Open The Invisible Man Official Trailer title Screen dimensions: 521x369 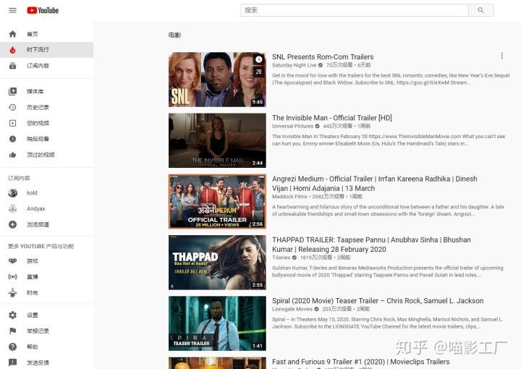[x=332, y=118]
